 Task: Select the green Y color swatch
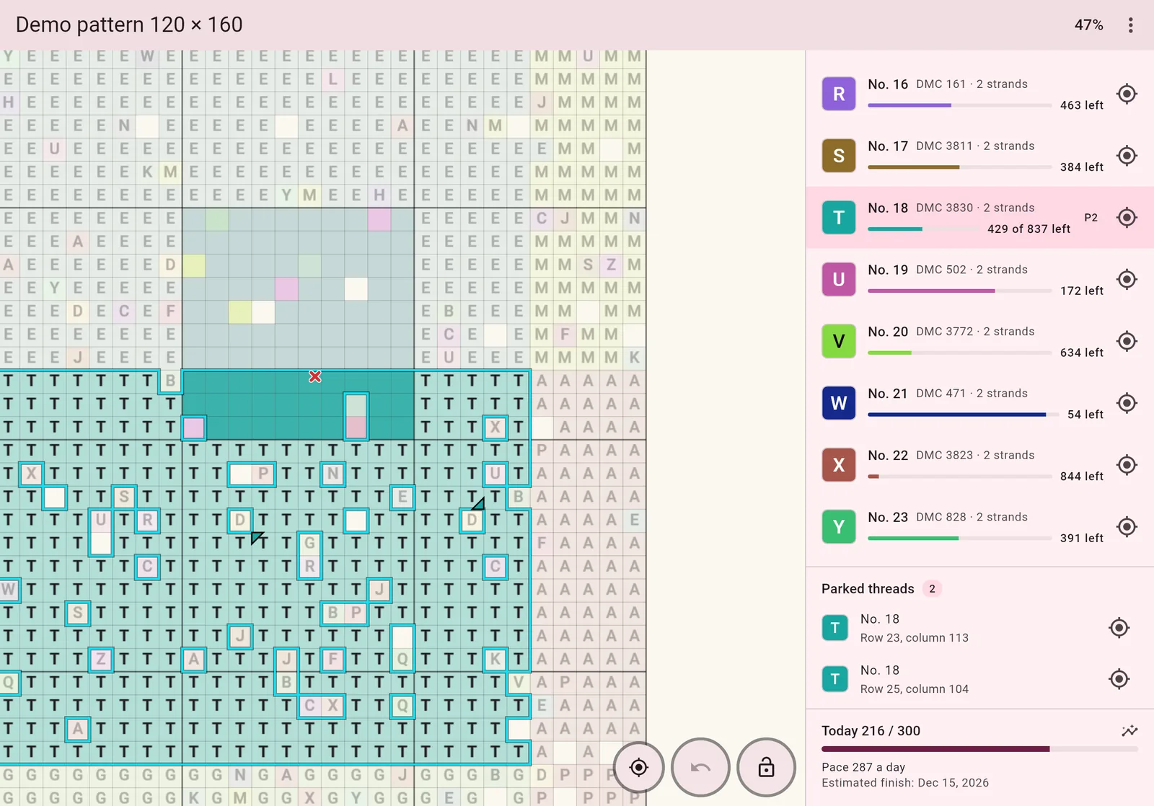[839, 527]
